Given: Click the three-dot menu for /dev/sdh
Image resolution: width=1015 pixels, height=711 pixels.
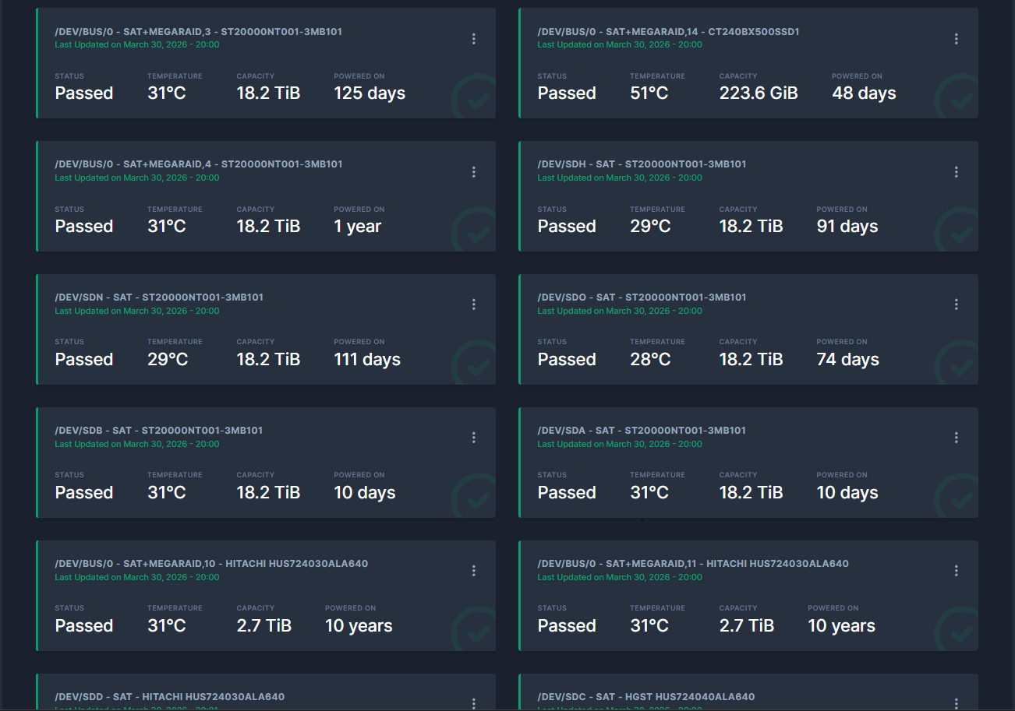Looking at the screenshot, I should point(956,172).
